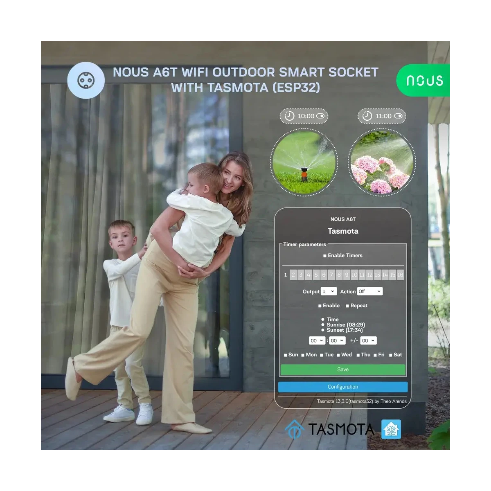Select the Sunrise (08:29) radio option
This screenshot has height=491, width=491.
click(323, 325)
